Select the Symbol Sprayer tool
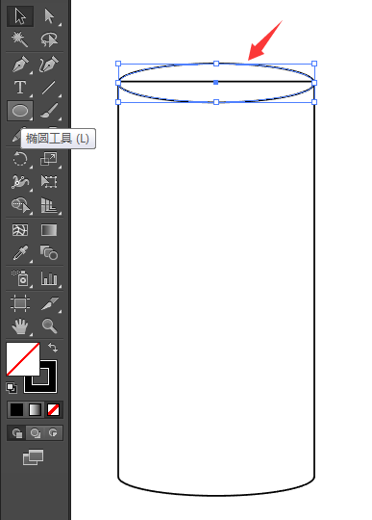Image resolution: width=372 pixels, height=520 pixels. point(20,278)
